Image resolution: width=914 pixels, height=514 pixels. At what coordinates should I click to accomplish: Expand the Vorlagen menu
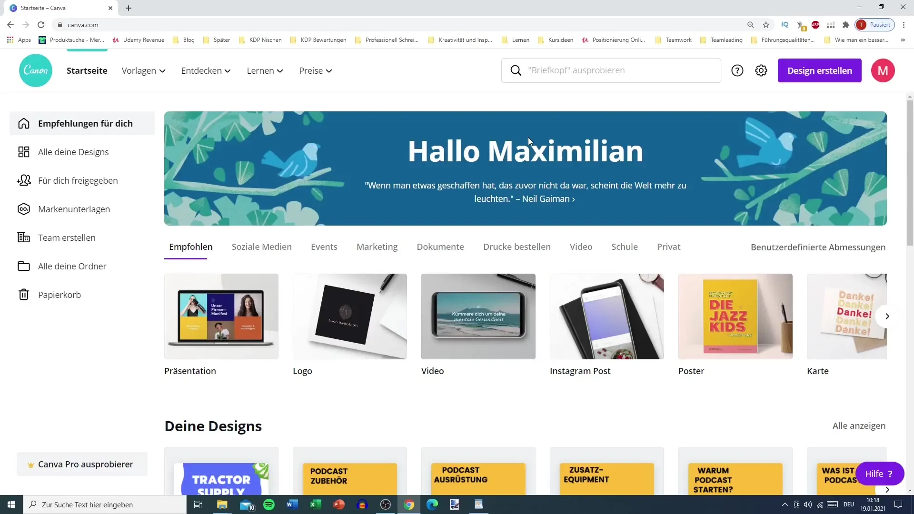coord(143,70)
